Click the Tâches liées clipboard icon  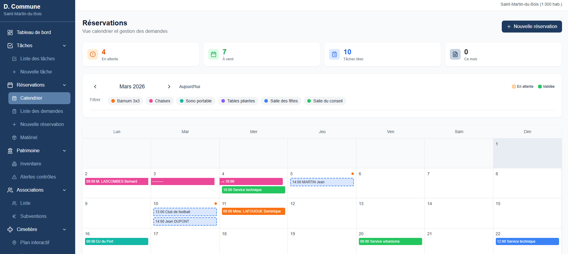334,54
